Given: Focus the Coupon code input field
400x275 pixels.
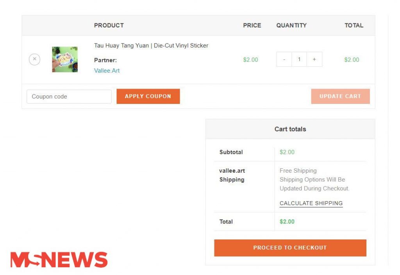Looking at the screenshot, I should tap(69, 96).
